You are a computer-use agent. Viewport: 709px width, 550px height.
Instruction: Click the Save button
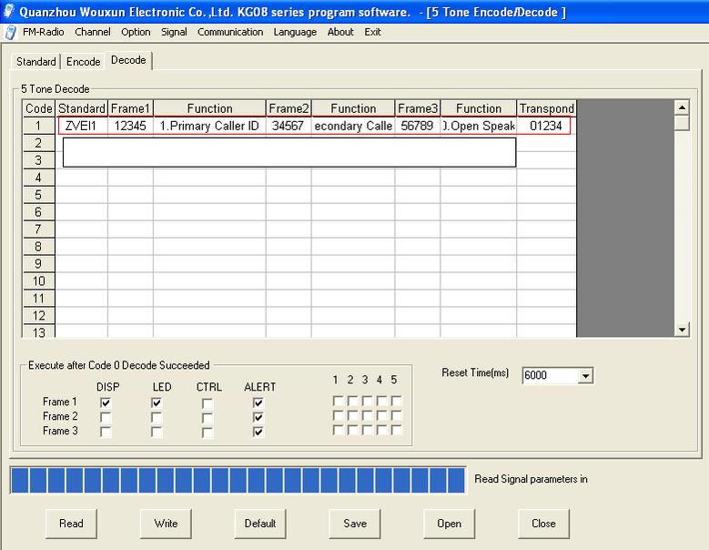pos(355,524)
